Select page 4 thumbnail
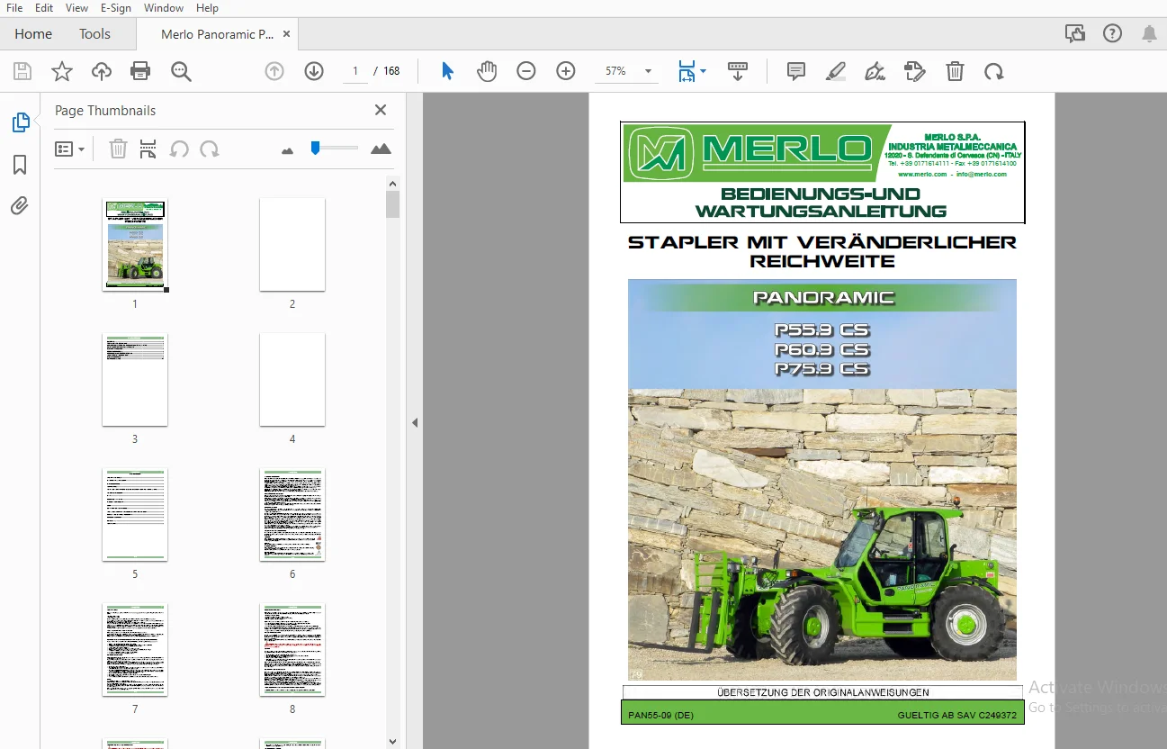The image size is (1167, 749). pyautogui.click(x=292, y=379)
